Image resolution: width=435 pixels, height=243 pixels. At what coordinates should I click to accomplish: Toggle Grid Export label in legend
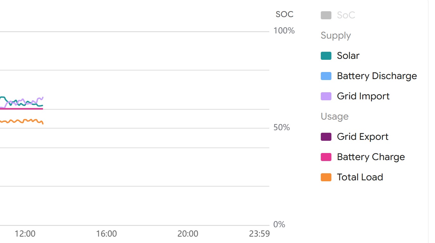click(362, 137)
